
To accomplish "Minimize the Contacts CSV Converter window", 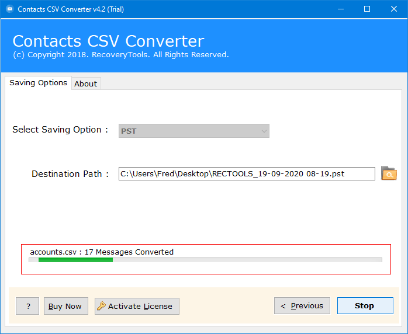I will coord(341,9).
